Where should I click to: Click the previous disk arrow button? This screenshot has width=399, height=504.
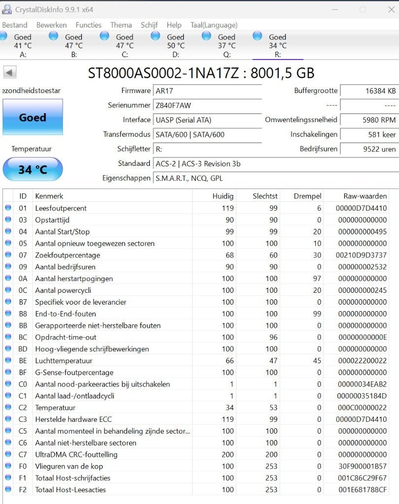click(x=10, y=73)
